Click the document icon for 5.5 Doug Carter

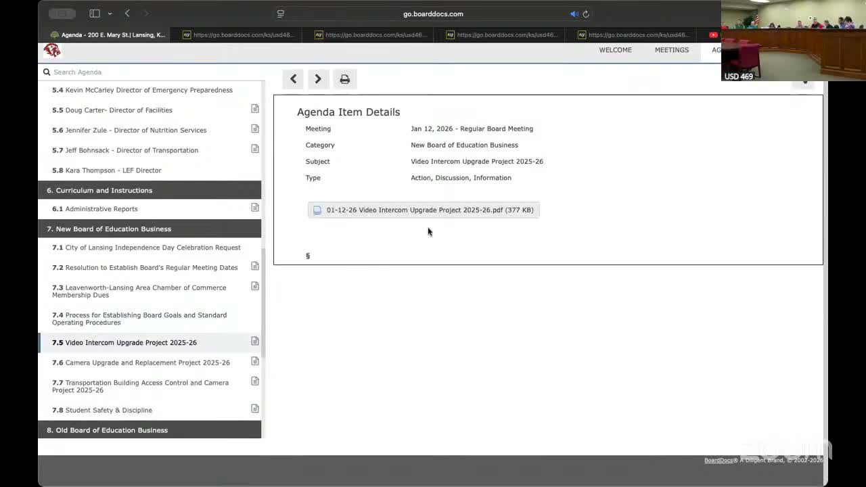(x=255, y=109)
